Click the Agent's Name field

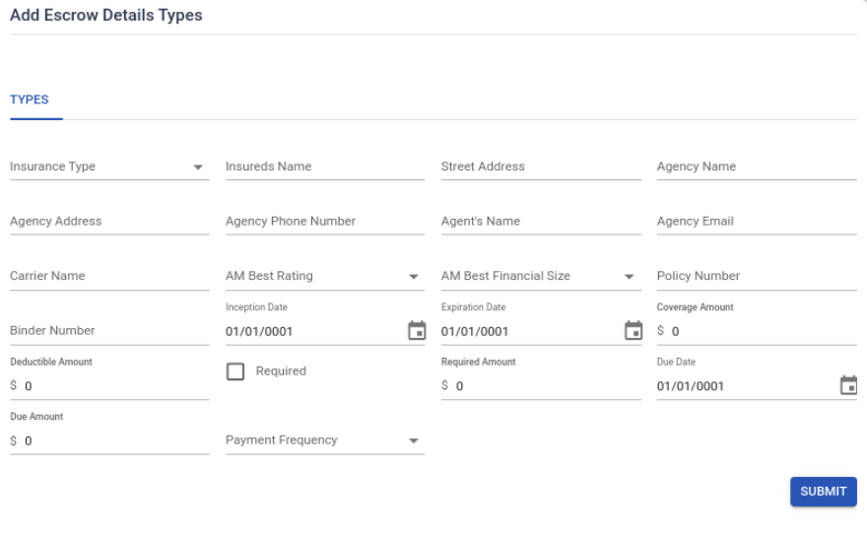(541, 221)
